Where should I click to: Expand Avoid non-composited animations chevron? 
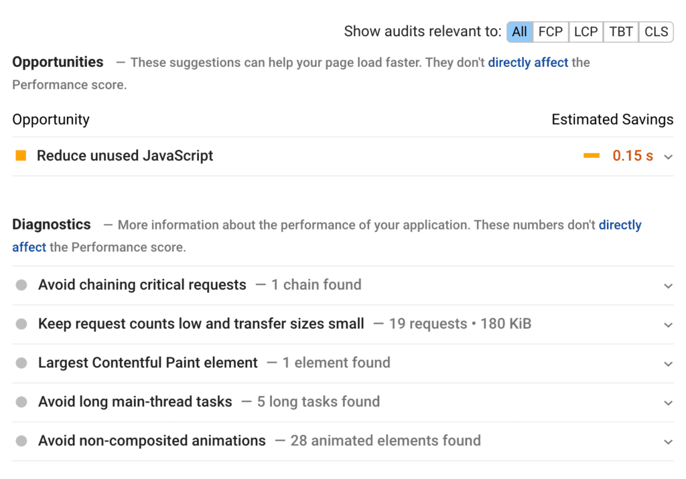[668, 442]
